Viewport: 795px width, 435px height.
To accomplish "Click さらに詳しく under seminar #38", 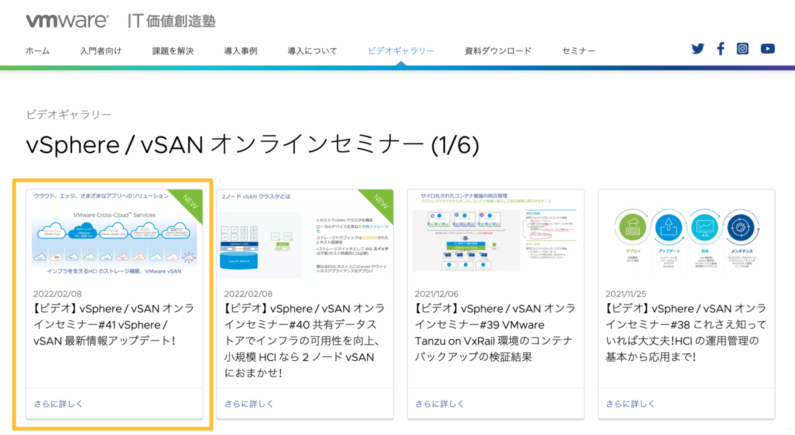I will pyautogui.click(x=631, y=403).
